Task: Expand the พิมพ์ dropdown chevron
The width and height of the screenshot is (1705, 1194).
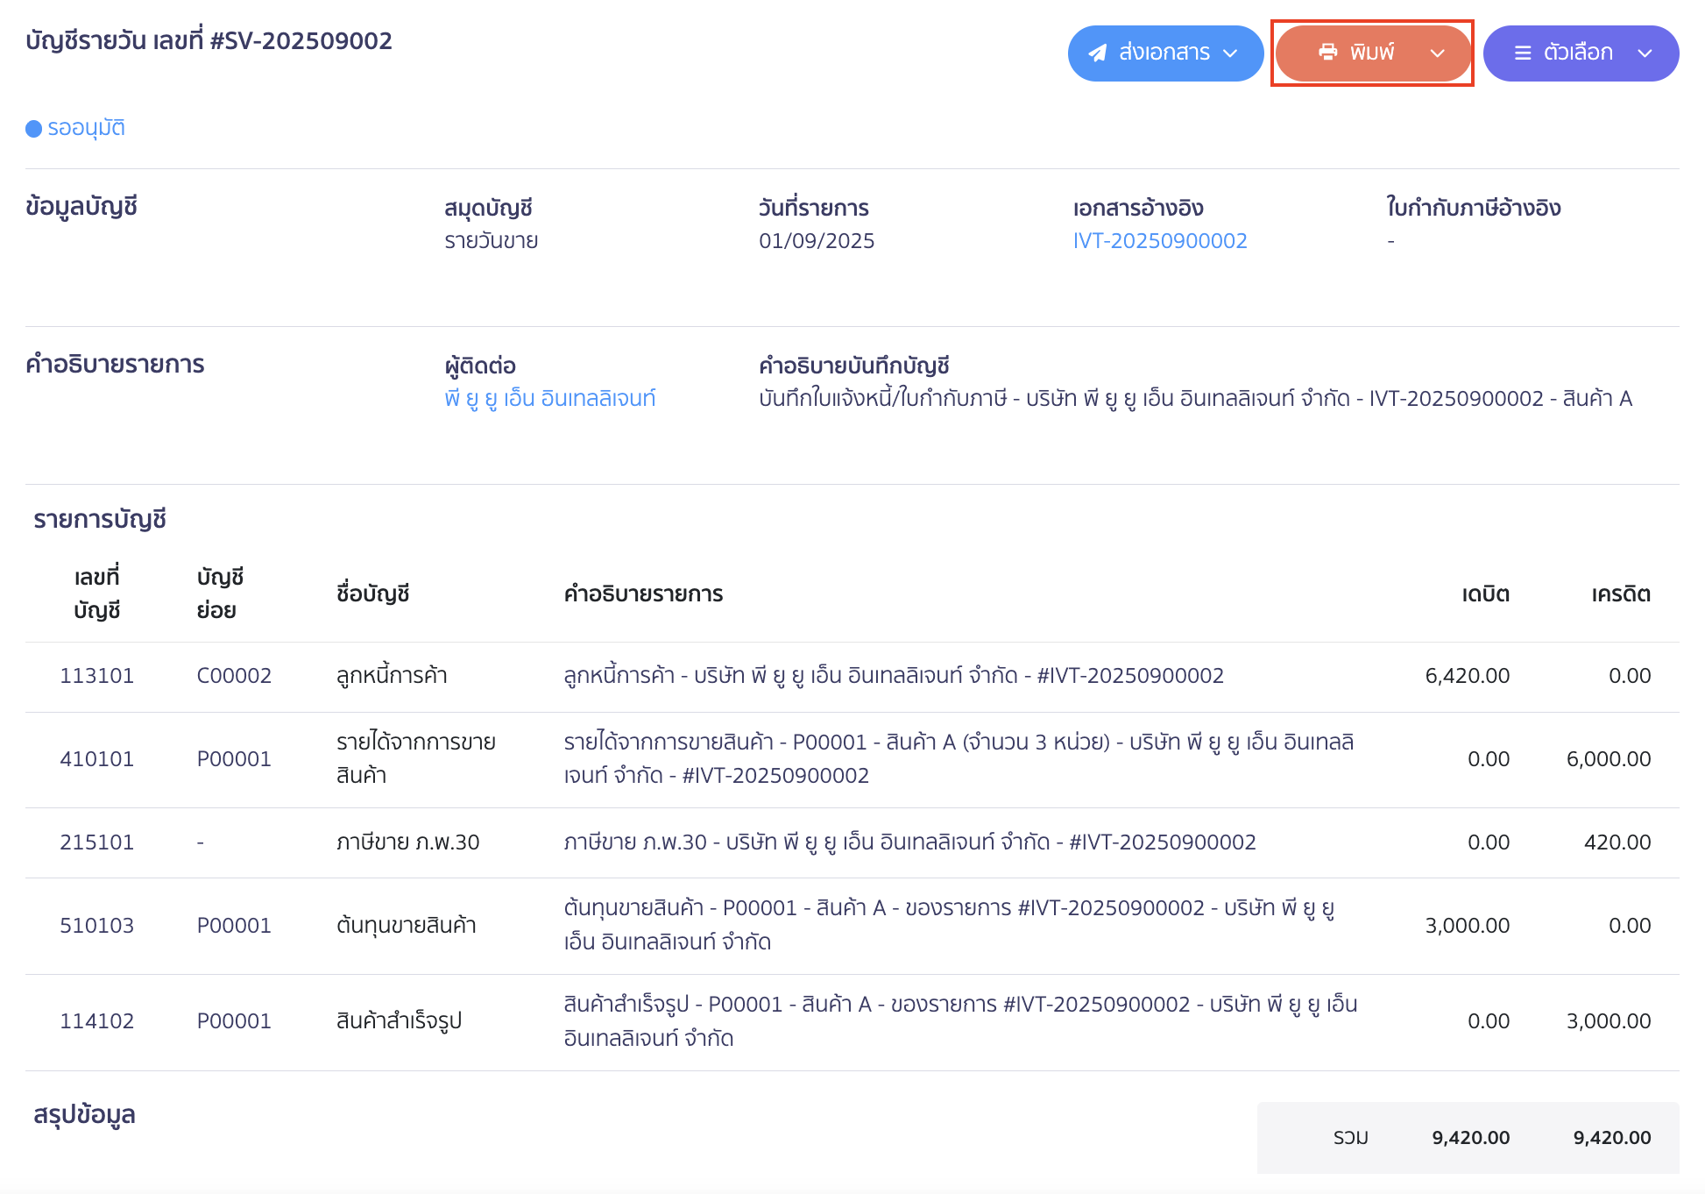Action: click(1438, 53)
